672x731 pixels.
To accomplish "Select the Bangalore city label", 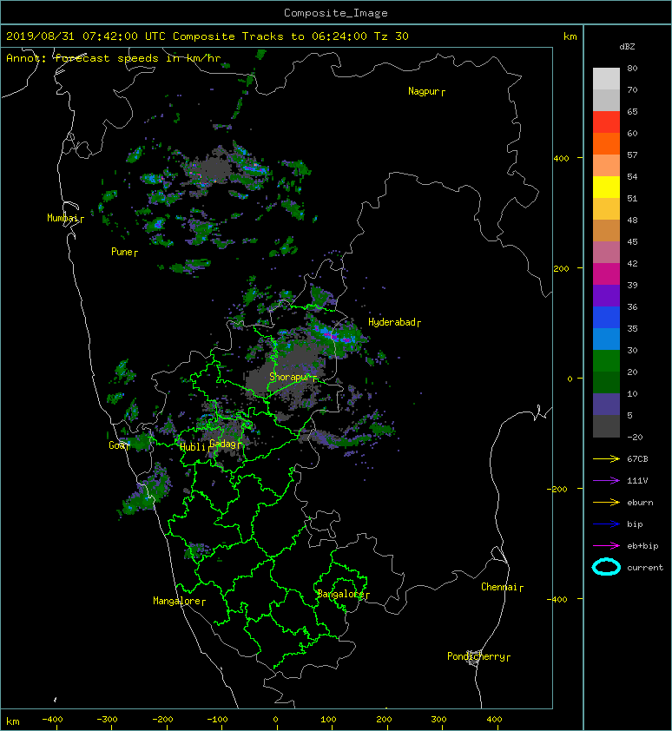I will click(343, 594).
